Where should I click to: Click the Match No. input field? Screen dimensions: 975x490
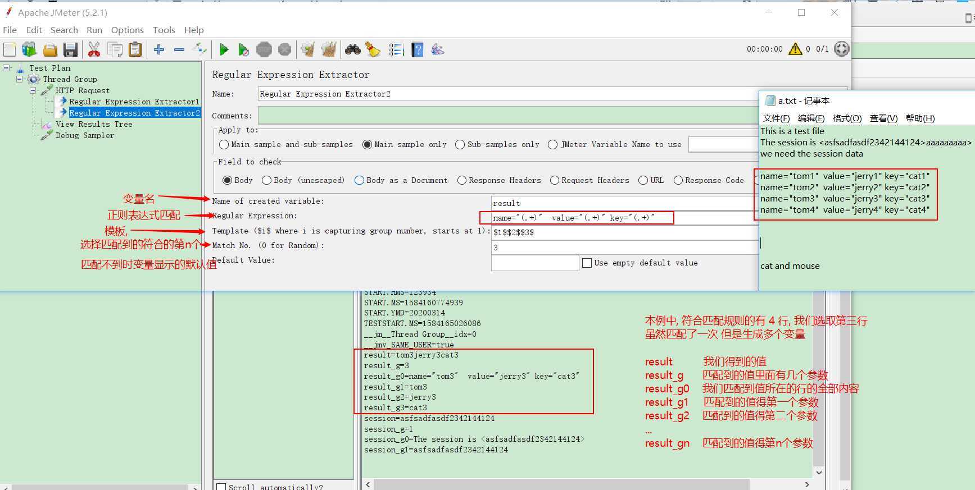pyautogui.click(x=625, y=248)
